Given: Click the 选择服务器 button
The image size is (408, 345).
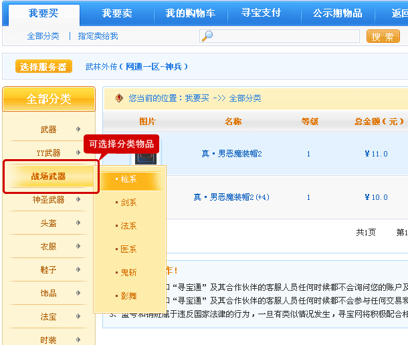Looking at the screenshot, I should coord(43,67).
